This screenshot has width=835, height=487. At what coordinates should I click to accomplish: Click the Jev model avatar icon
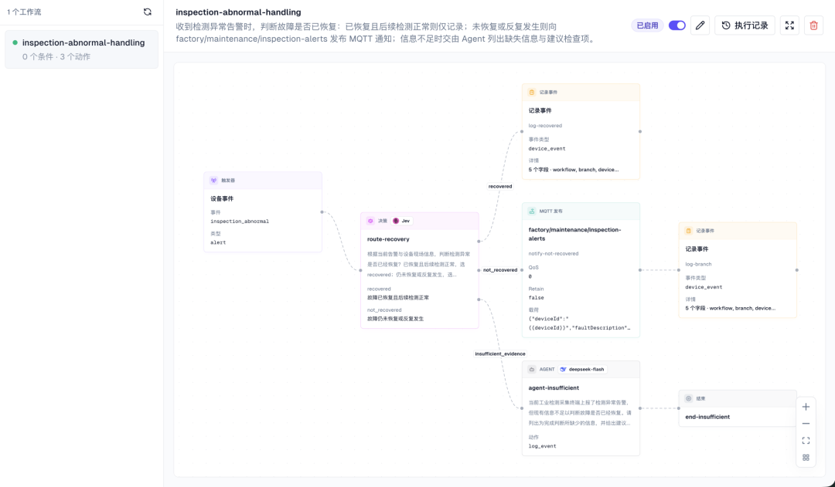pyautogui.click(x=396, y=221)
